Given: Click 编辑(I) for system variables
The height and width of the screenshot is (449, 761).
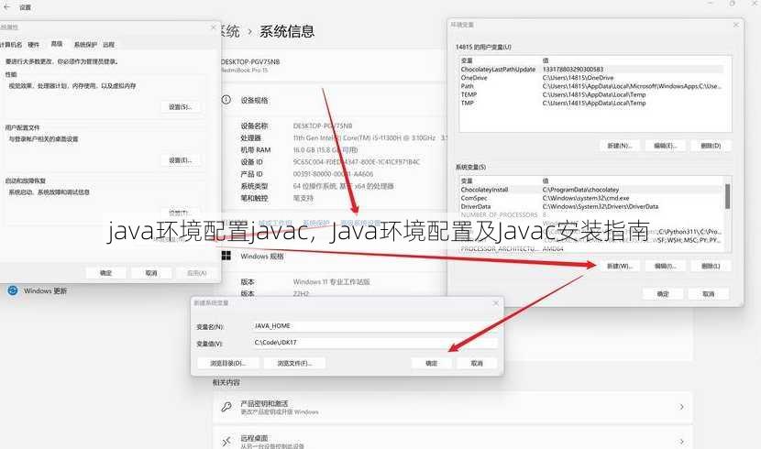Looking at the screenshot, I should 666,266.
